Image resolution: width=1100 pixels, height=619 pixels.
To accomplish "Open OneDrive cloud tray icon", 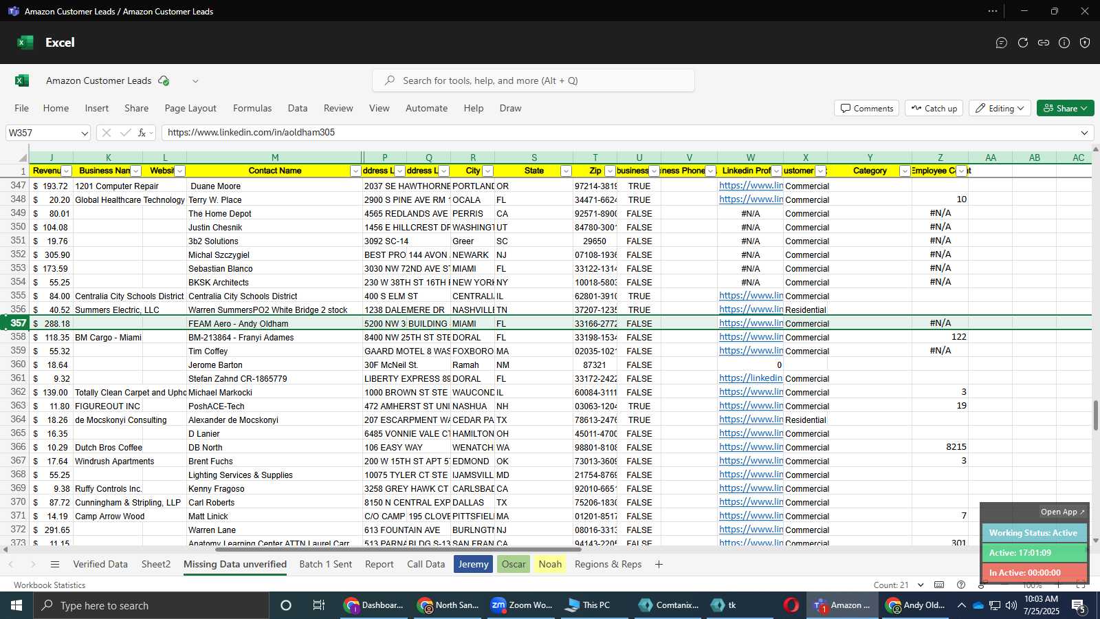I will [x=978, y=605].
